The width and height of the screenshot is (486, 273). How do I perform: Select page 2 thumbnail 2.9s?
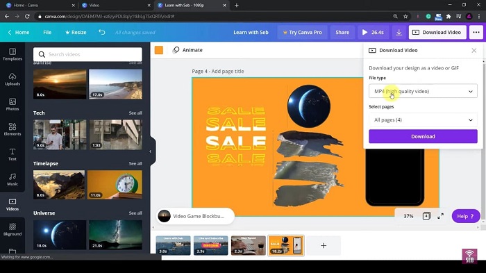(x=211, y=245)
